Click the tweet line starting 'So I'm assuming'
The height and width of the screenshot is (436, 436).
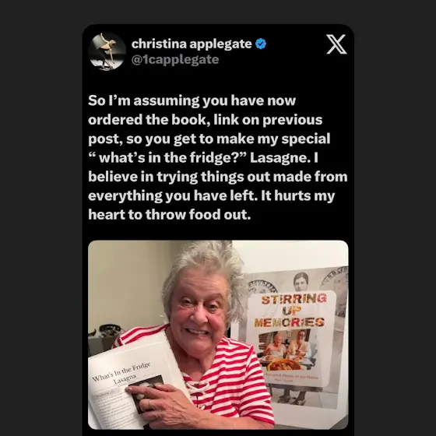pos(192,100)
